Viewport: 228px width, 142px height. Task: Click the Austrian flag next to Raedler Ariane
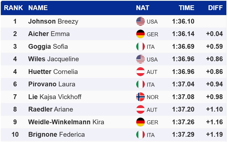140,109
